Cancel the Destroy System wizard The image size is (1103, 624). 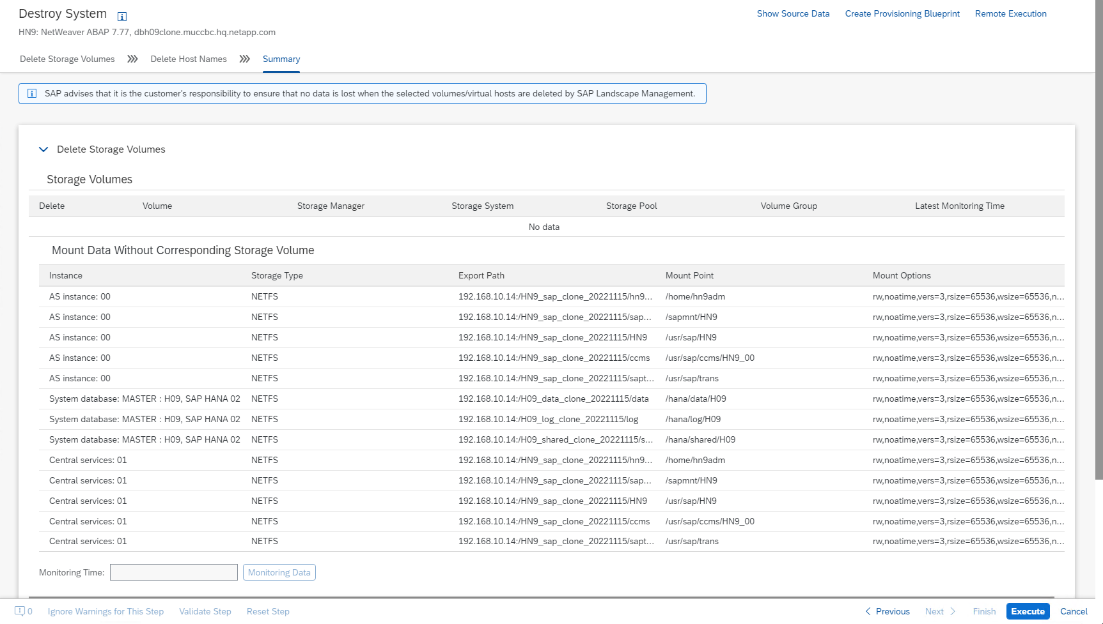click(x=1074, y=611)
